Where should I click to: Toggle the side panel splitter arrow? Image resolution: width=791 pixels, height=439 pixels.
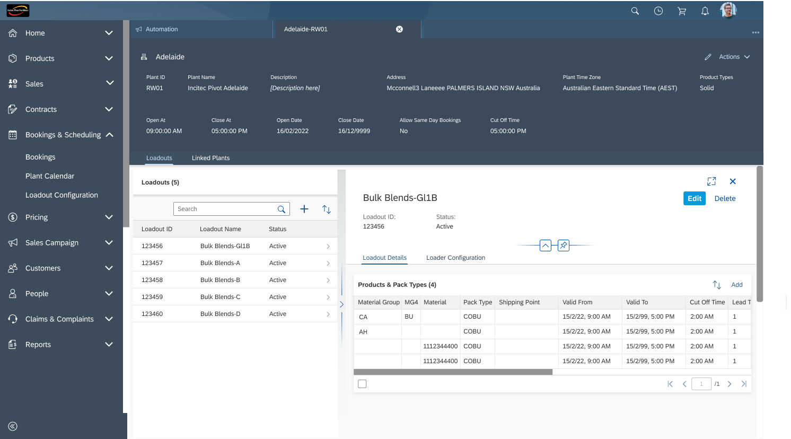point(341,304)
